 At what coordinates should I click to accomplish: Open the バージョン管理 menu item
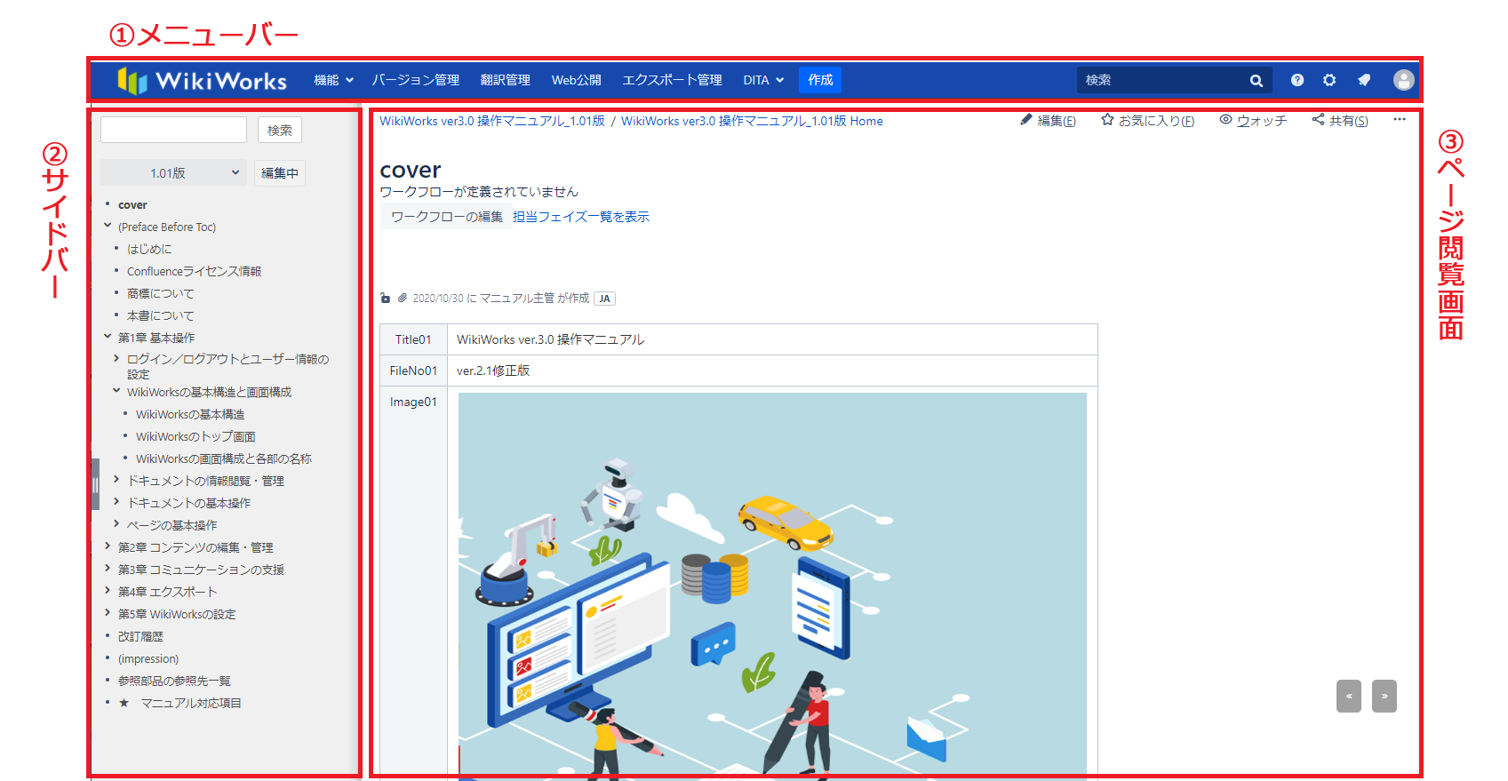click(x=415, y=80)
